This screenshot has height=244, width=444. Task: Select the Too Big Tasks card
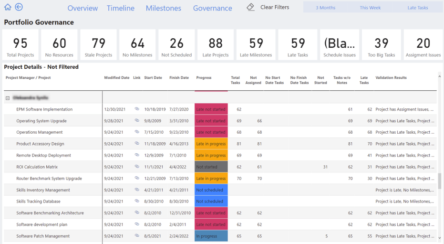382,45
